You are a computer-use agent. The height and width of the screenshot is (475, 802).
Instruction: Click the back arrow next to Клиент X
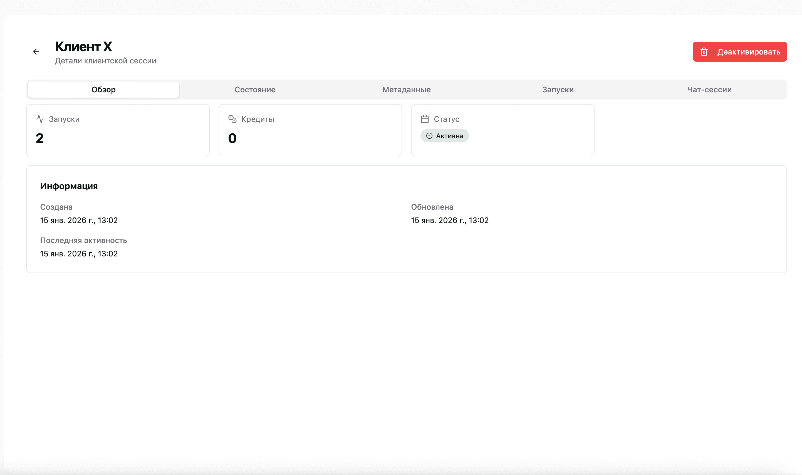(x=36, y=51)
